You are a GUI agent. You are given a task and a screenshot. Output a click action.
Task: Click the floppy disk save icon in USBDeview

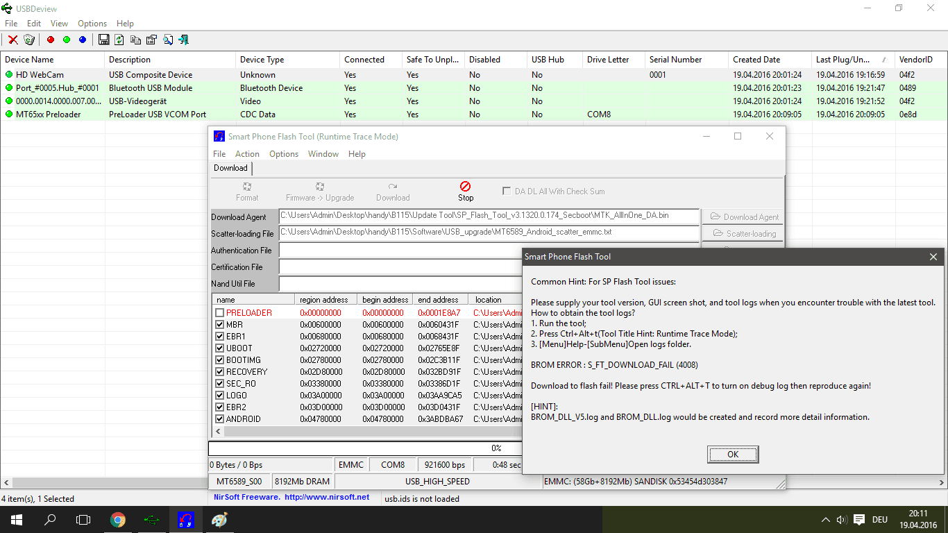pos(103,40)
